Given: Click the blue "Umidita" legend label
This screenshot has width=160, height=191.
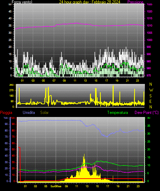Looking at the screenshot, I should pos(29,113).
